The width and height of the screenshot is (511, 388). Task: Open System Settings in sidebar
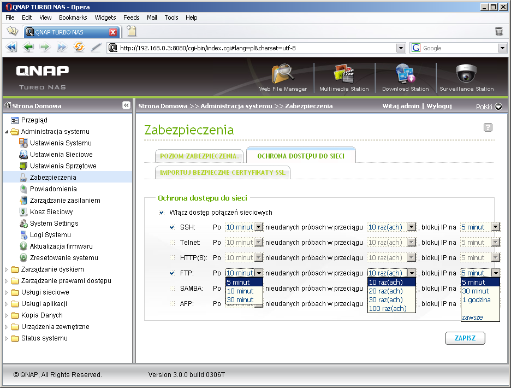[x=54, y=224]
